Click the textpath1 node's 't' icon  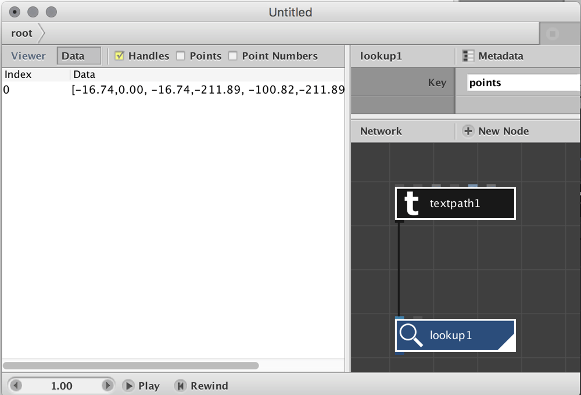[411, 203]
